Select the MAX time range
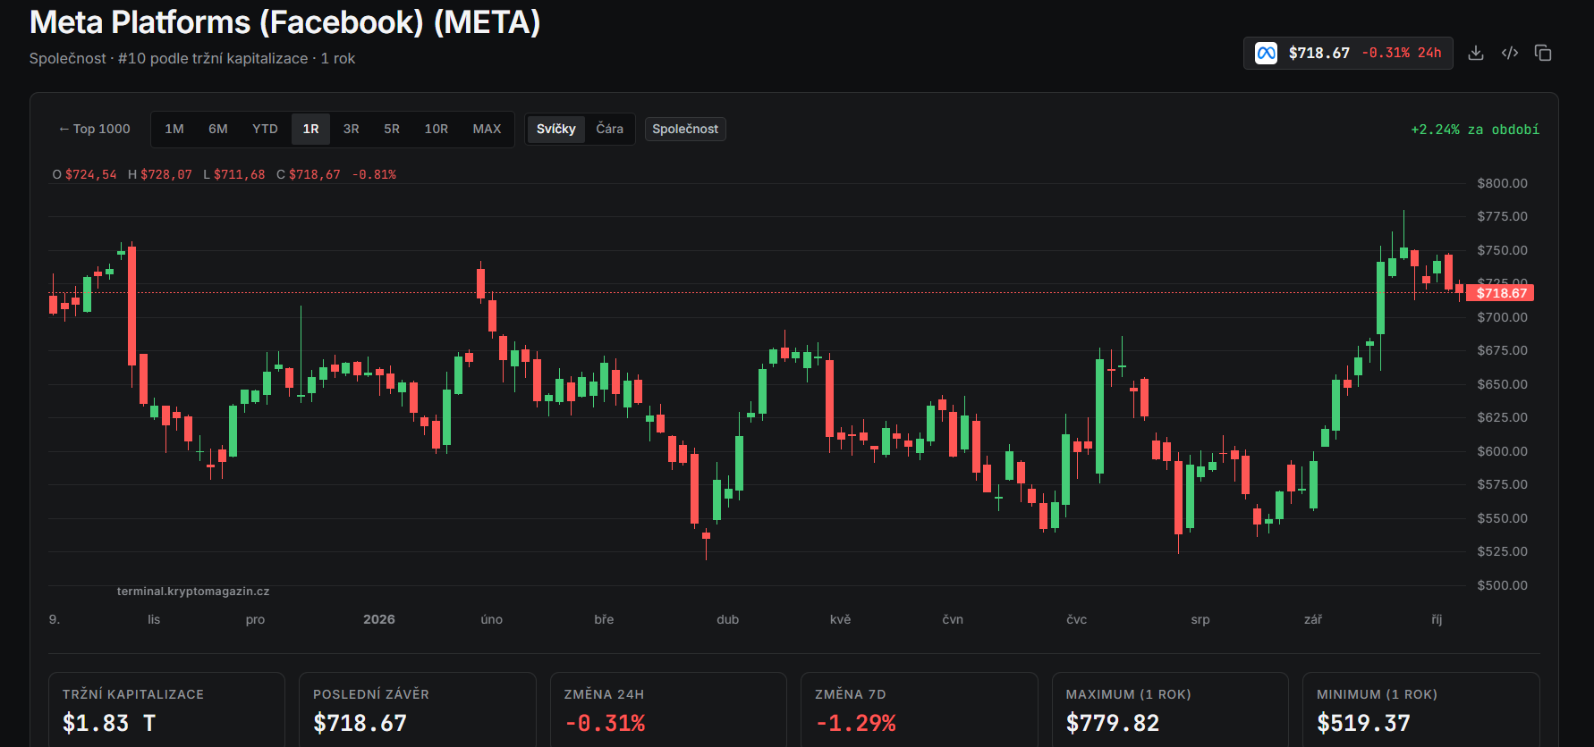Viewport: 1594px width, 747px height. 487,129
